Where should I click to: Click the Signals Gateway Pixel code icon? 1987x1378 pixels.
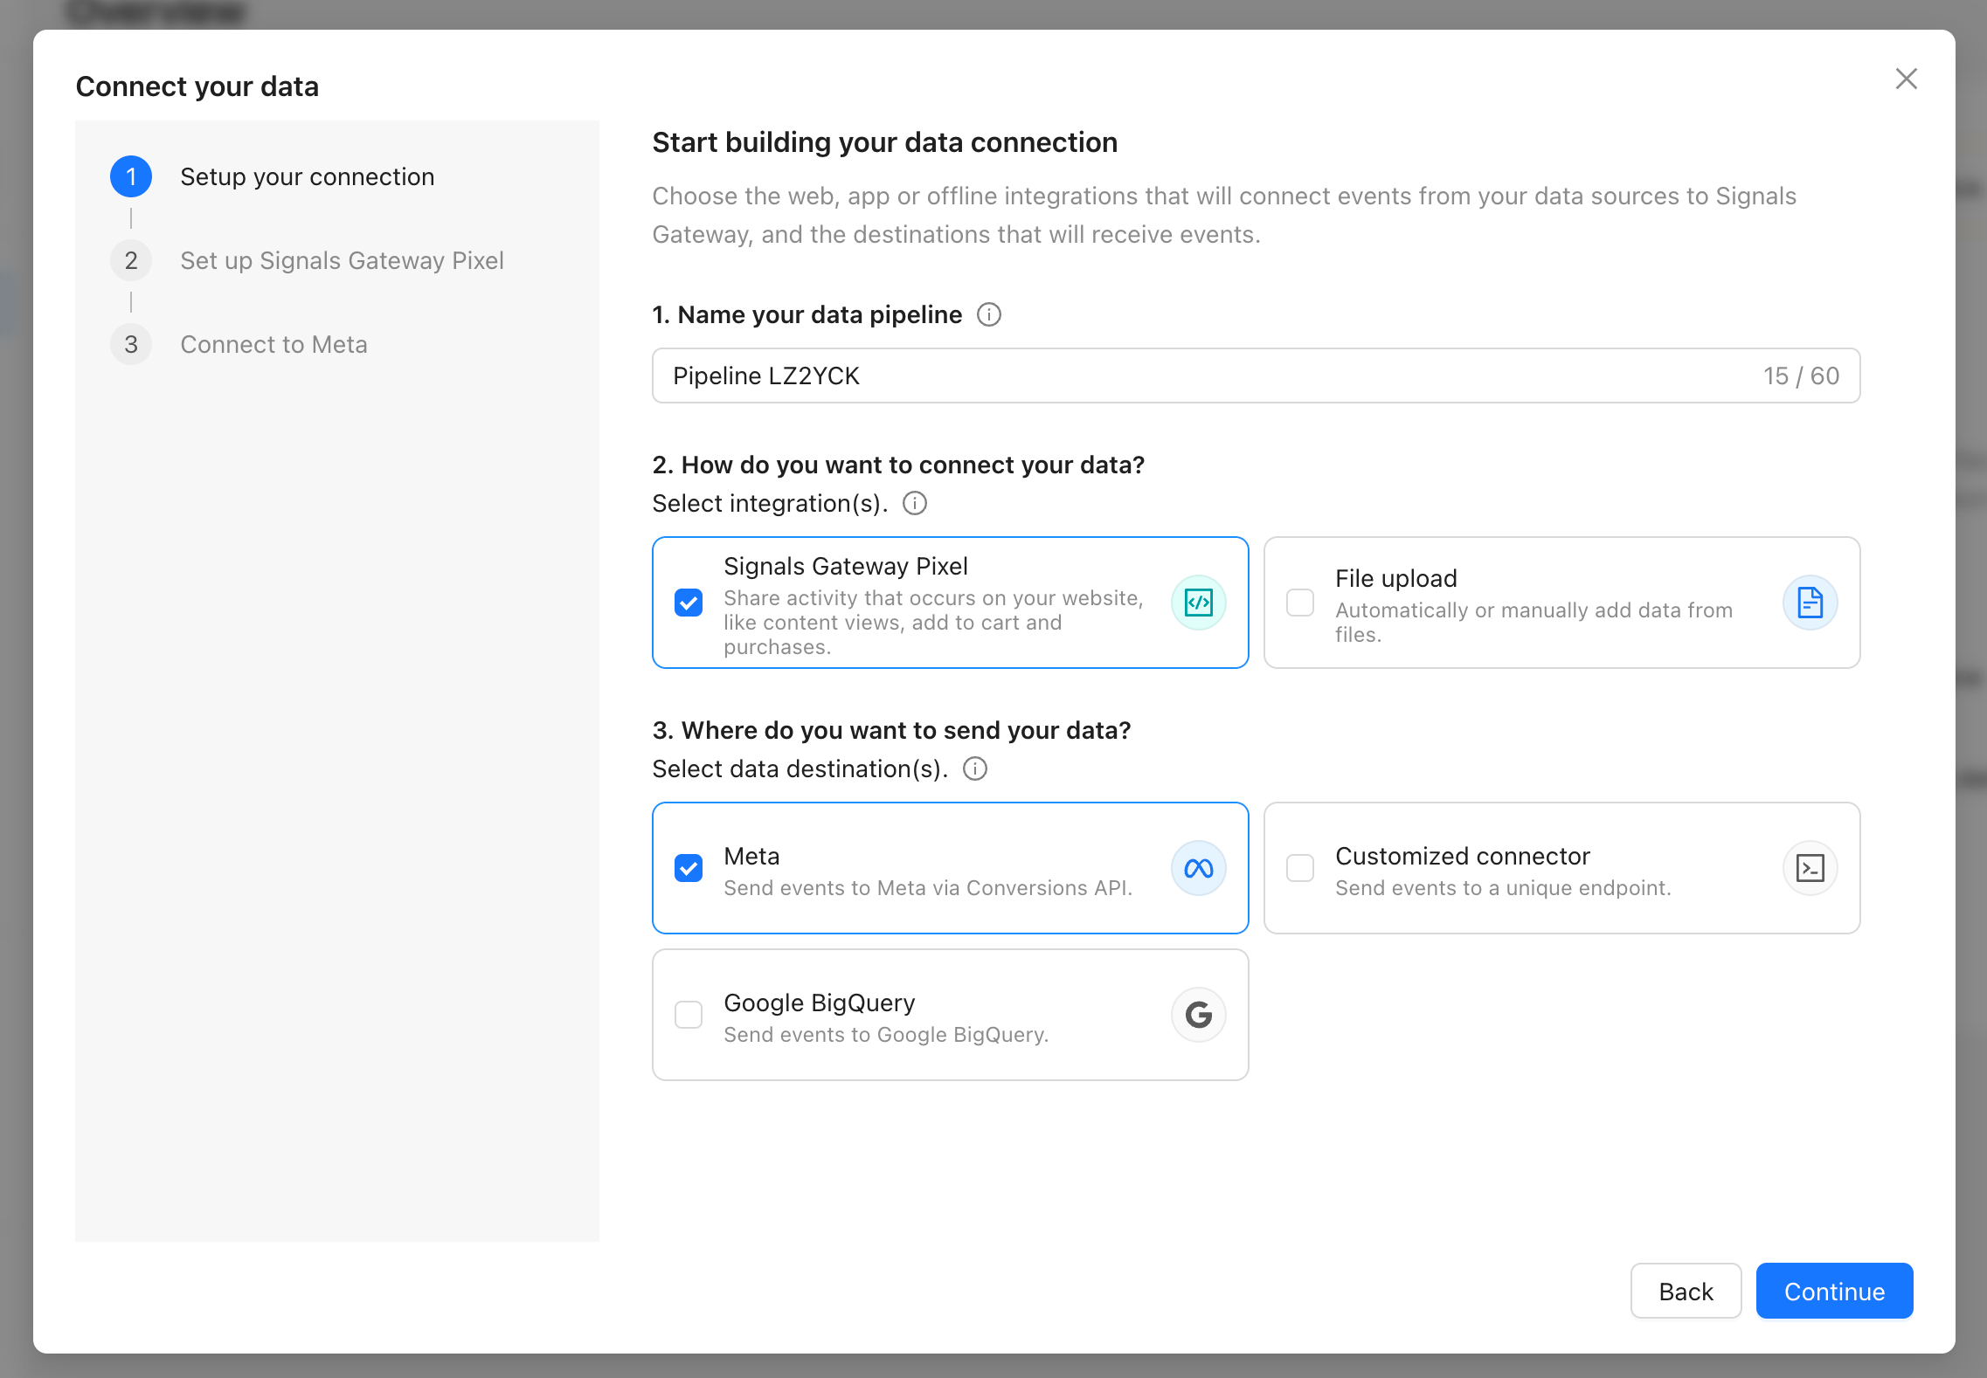pos(1199,603)
